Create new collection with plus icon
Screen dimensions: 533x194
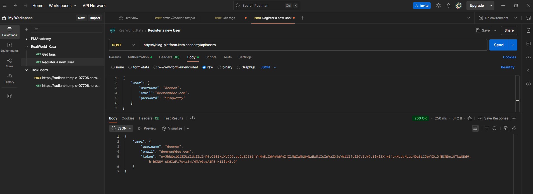[x=27, y=29]
